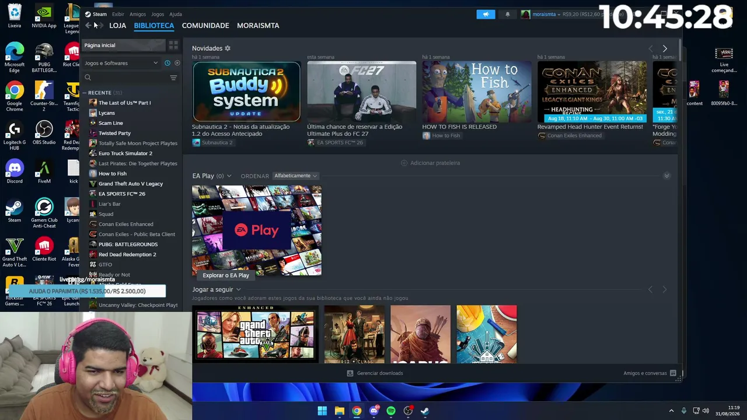Open Steam from the taskbar
This screenshot has width=747, height=420.
pos(425,411)
